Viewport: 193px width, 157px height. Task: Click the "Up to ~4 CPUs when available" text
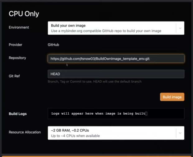[x=75, y=136]
